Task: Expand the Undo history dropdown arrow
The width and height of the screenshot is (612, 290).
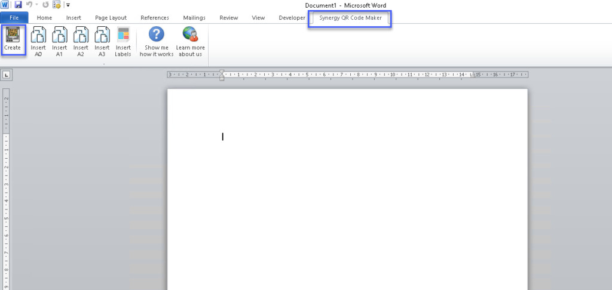Action: (36, 5)
